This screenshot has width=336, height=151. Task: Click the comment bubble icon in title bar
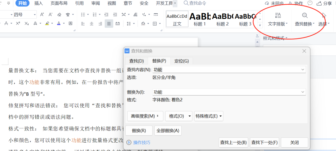coord(310,3)
